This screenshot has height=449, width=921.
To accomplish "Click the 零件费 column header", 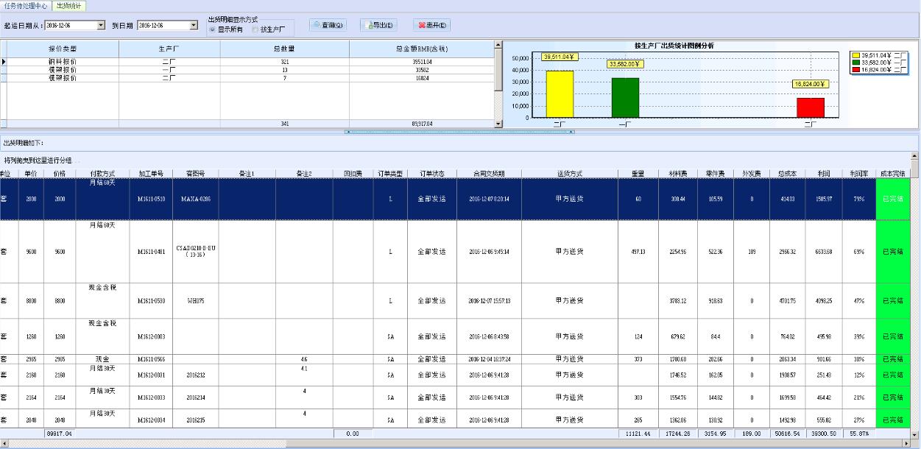I will (x=715, y=174).
